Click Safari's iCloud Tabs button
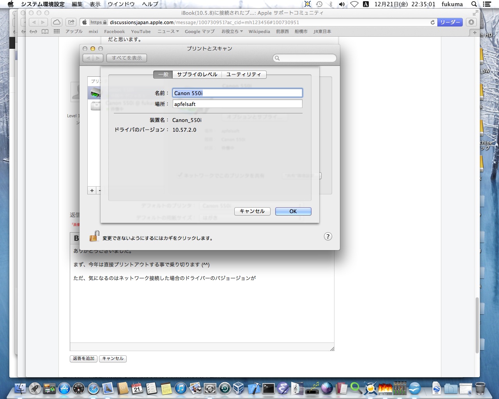 [x=57, y=22]
